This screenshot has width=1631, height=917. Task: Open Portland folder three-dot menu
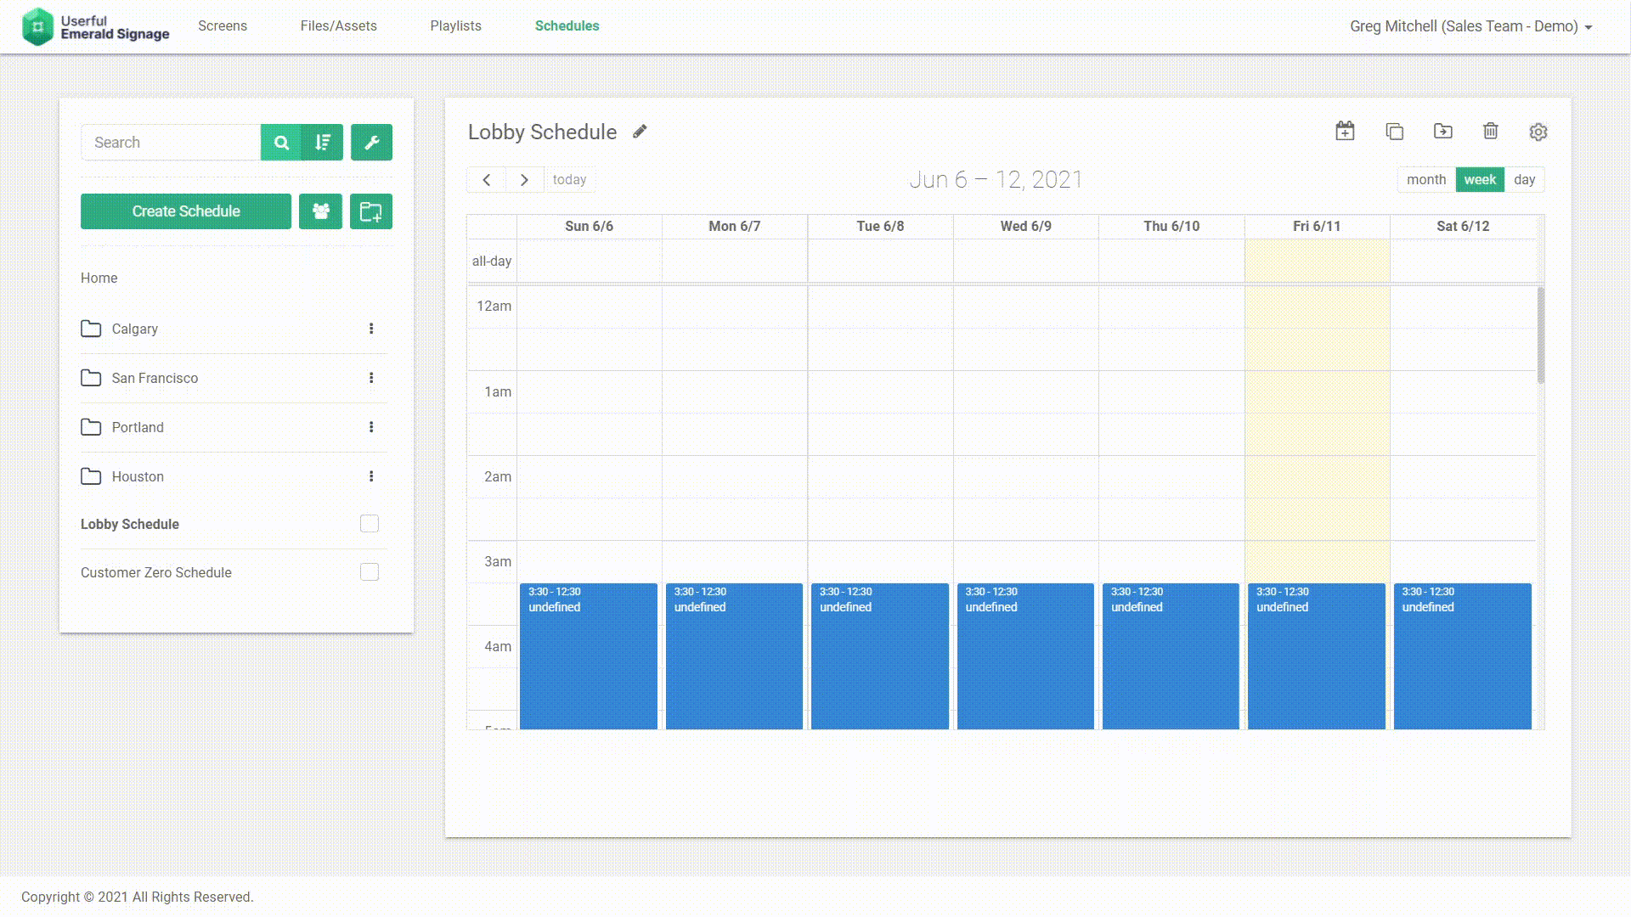[x=371, y=427]
